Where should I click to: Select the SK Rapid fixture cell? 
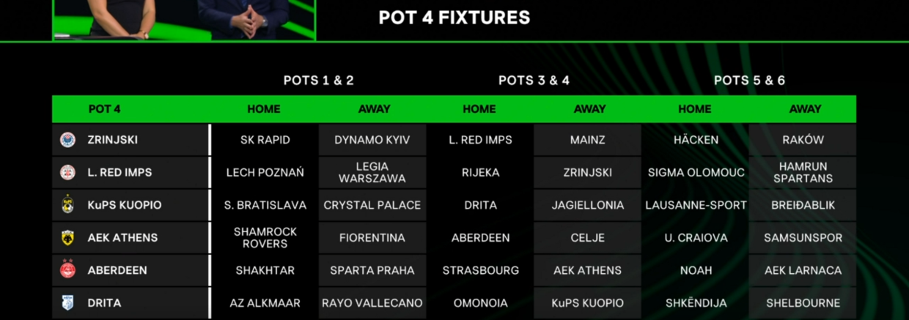coord(265,140)
